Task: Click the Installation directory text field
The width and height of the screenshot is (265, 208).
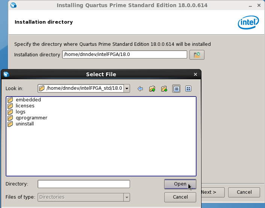Action: tap(124, 54)
